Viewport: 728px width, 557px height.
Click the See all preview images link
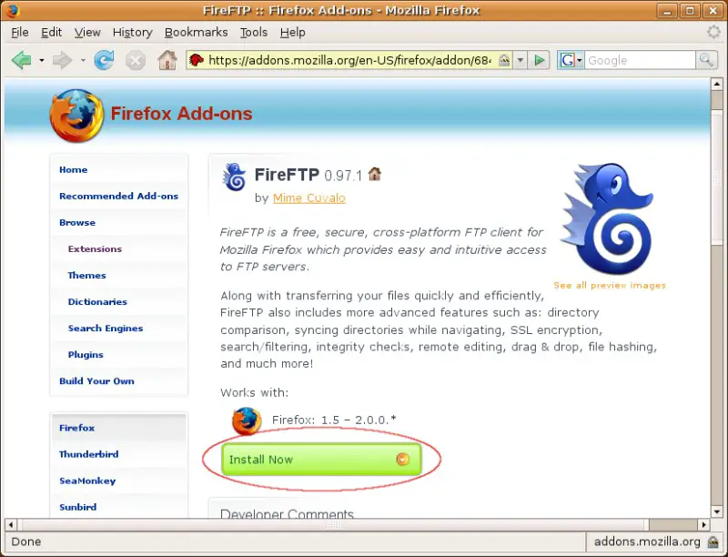(x=610, y=286)
